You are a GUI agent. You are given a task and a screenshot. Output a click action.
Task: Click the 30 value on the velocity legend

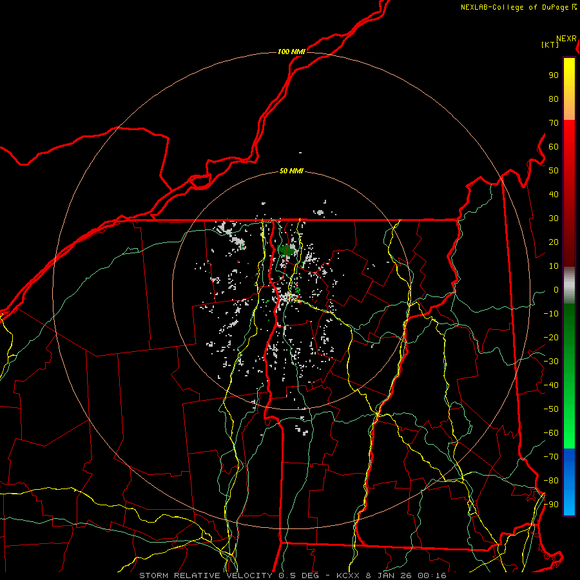coord(554,218)
